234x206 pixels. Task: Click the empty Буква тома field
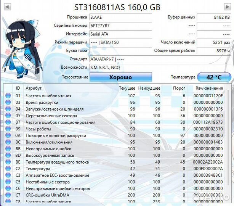[121, 51]
